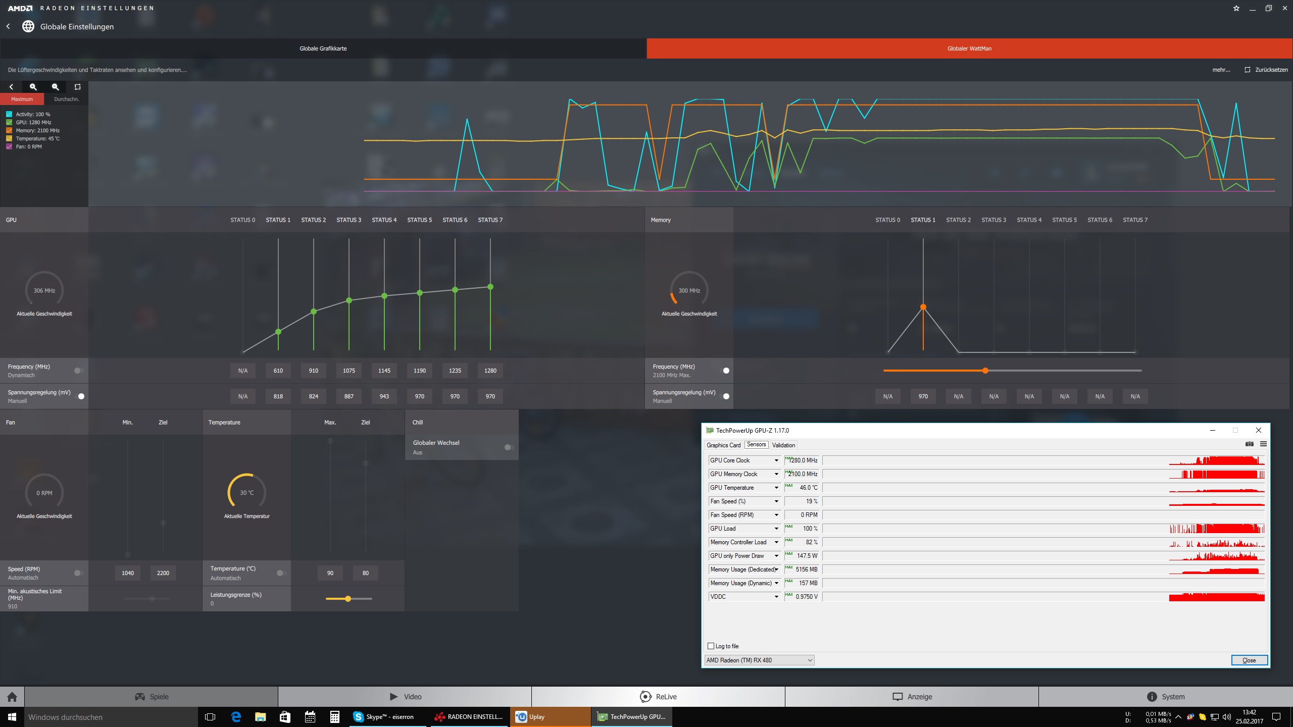Reset the WattMan graph view

pyautogui.click(x=77, y=87)
